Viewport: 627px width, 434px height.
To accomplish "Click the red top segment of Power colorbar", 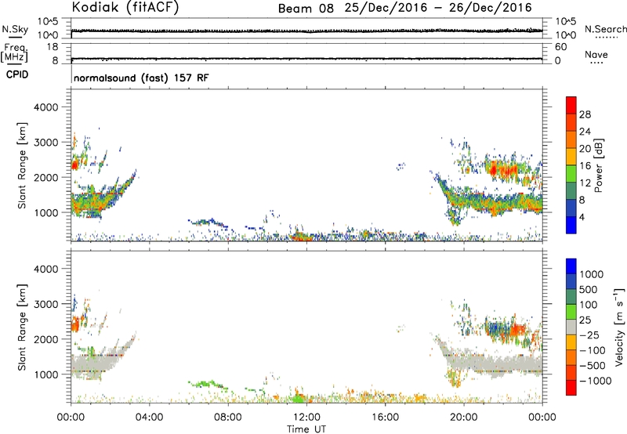I will point(571,105).
